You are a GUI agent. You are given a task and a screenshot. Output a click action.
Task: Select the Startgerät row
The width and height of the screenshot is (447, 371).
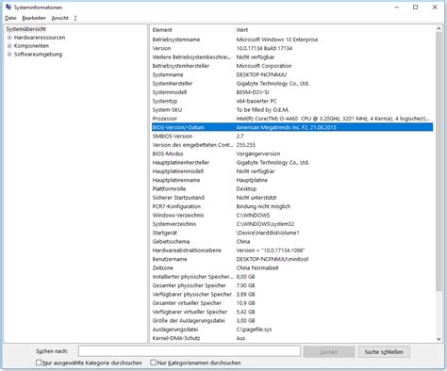coord(292,233)
